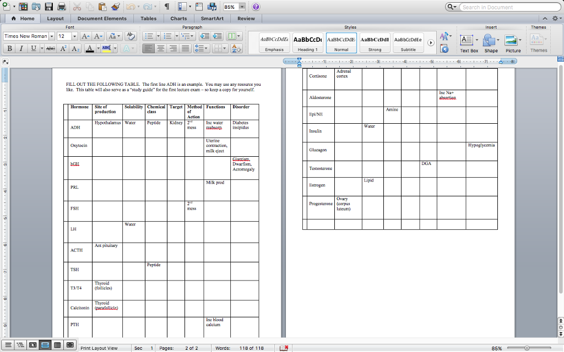
Task: Toggle Bold formatting
Action: (9, 48)
